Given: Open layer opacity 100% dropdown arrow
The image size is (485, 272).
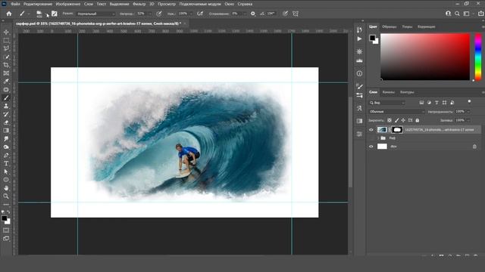Looking at the screenshot, I should (x=468, y=112).
